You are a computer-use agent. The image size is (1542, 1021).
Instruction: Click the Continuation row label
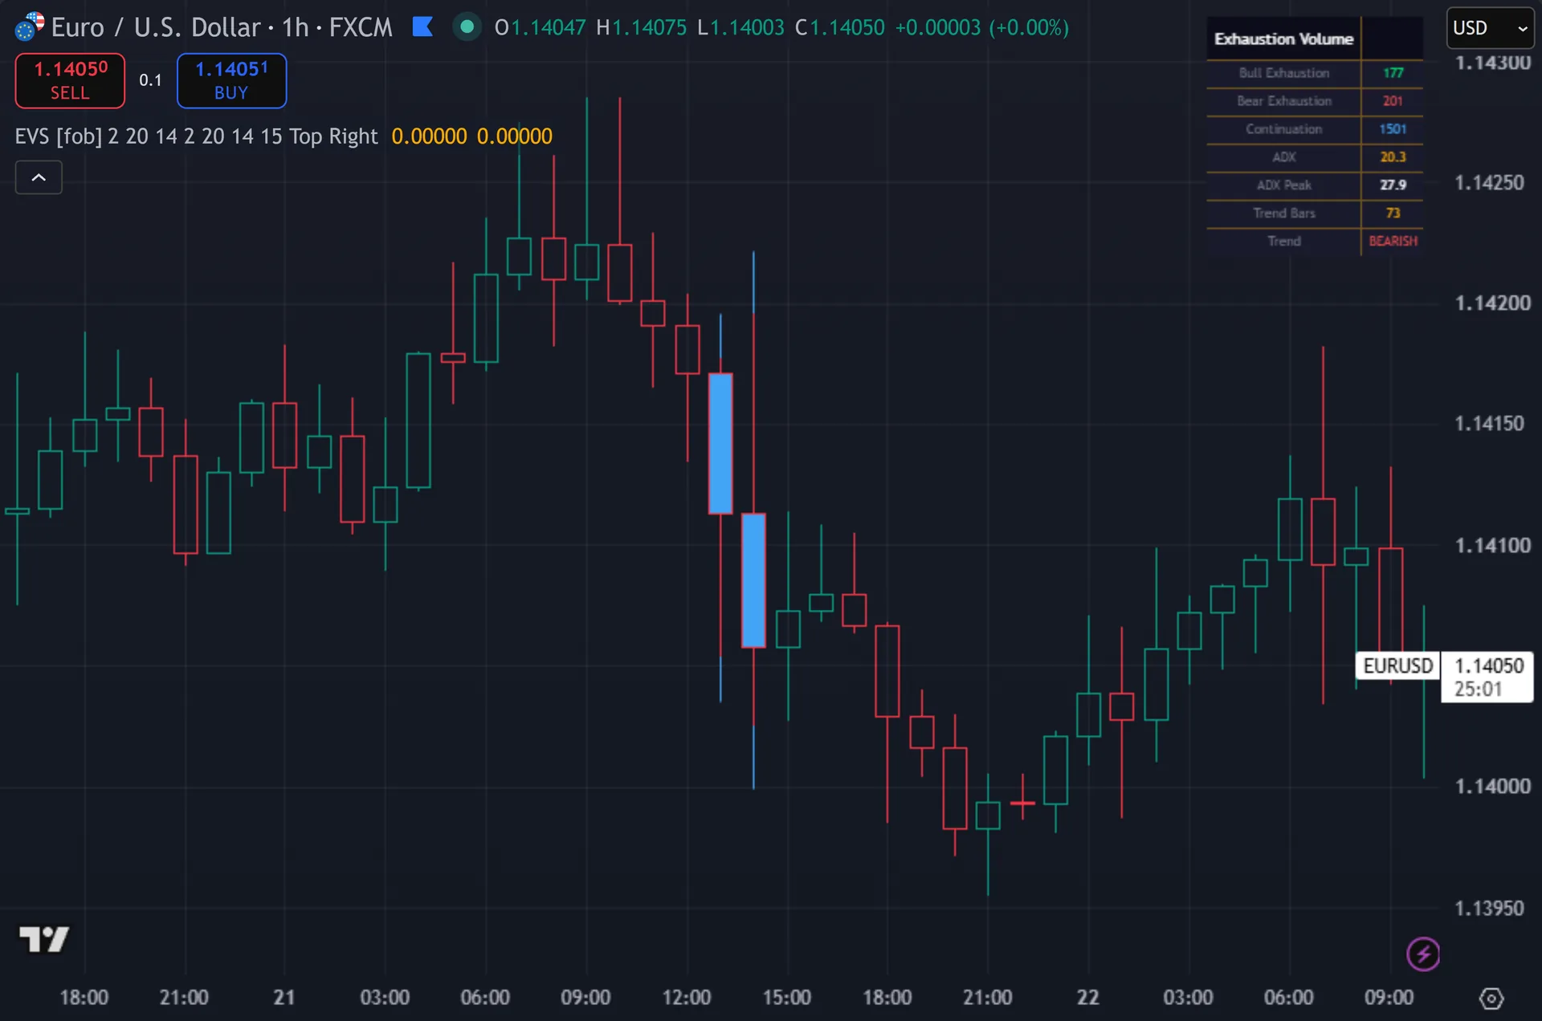[1283, 129]
